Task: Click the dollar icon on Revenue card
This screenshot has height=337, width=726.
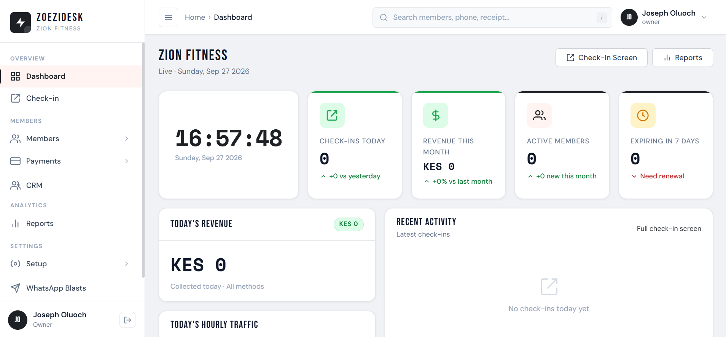Action: pos(436,115)
